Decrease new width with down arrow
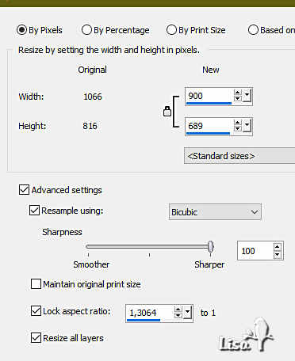This screenshot has width=295, height=361. [x=238, y=98]
